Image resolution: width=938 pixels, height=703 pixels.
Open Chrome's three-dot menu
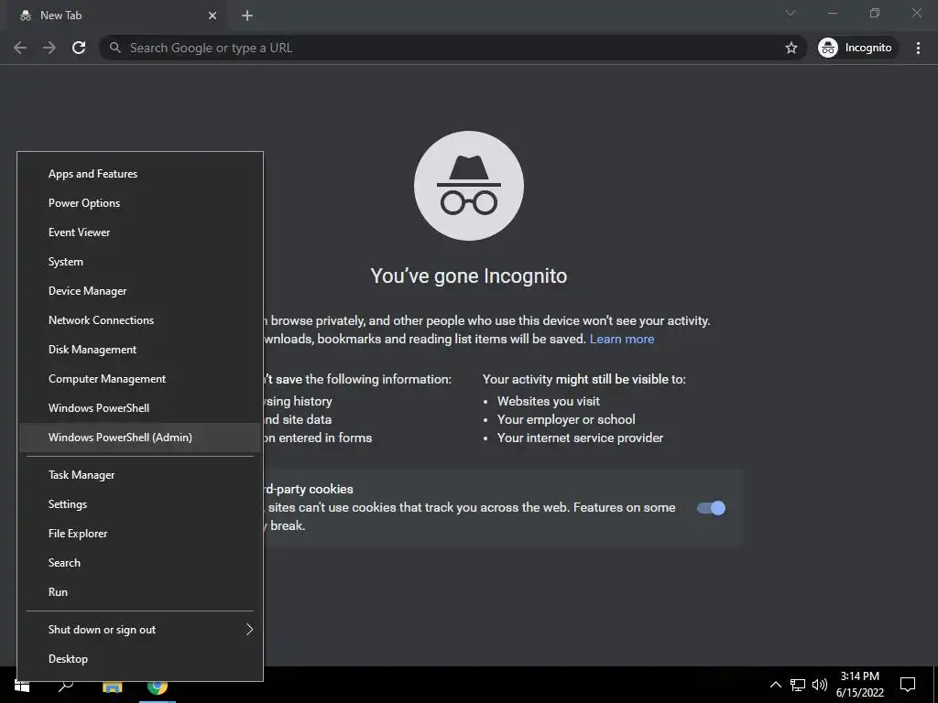(918, 48)
